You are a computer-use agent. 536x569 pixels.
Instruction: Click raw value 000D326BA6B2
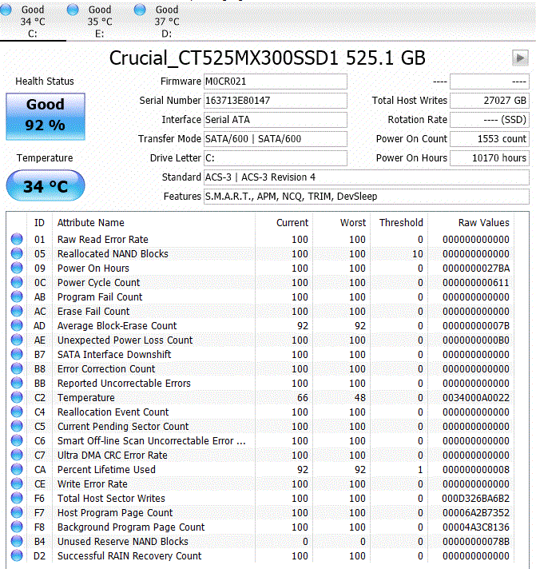click(x=476, y=498)
